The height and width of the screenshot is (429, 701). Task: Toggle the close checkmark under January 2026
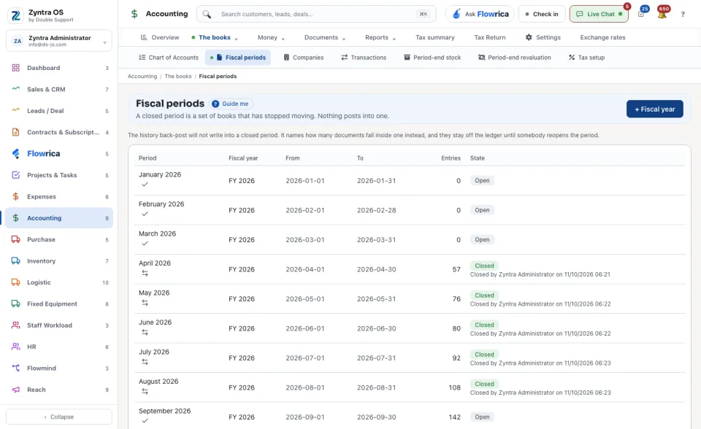pyautogui.click(x=145, y=185)
